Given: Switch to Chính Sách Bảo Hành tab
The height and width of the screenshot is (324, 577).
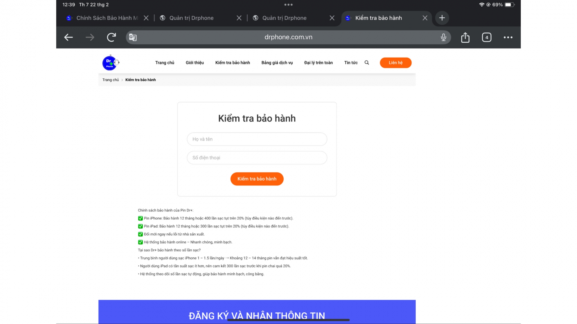Looking at the screenshot, I should (104, 18).
